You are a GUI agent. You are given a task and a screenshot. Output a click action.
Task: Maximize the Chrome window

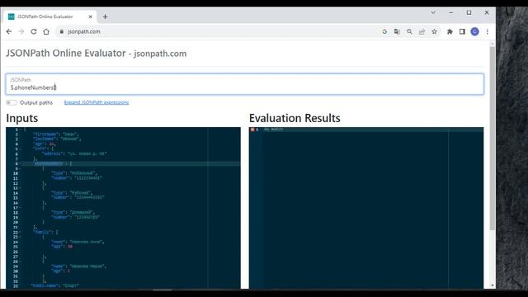[469, 12]
